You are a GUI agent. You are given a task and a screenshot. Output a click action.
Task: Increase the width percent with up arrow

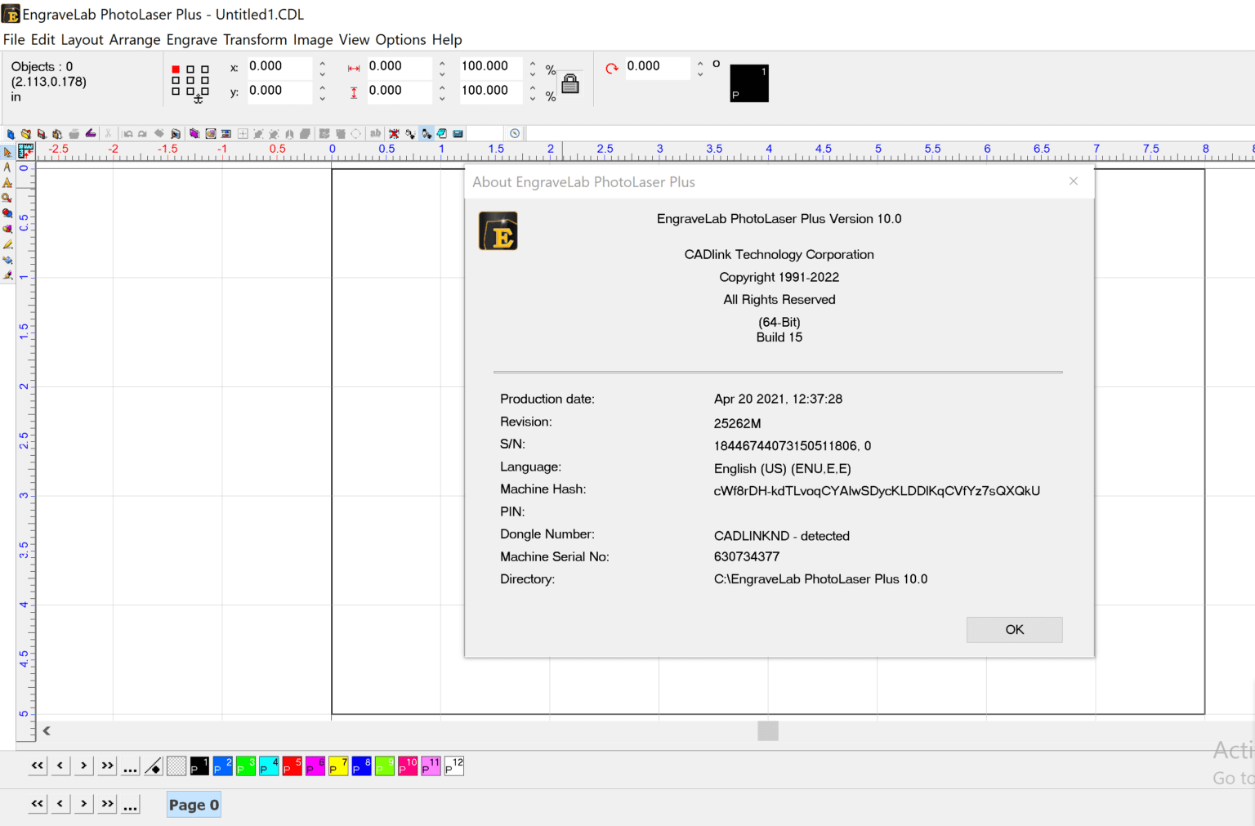(533, 63)
